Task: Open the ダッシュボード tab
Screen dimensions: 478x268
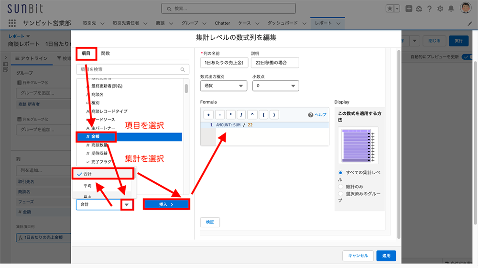Action: point(282,23)
